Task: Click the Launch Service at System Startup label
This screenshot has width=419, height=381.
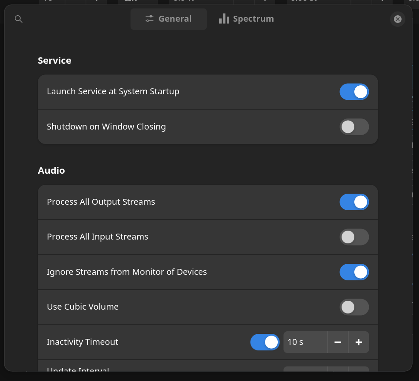Action: pos(113,91)
